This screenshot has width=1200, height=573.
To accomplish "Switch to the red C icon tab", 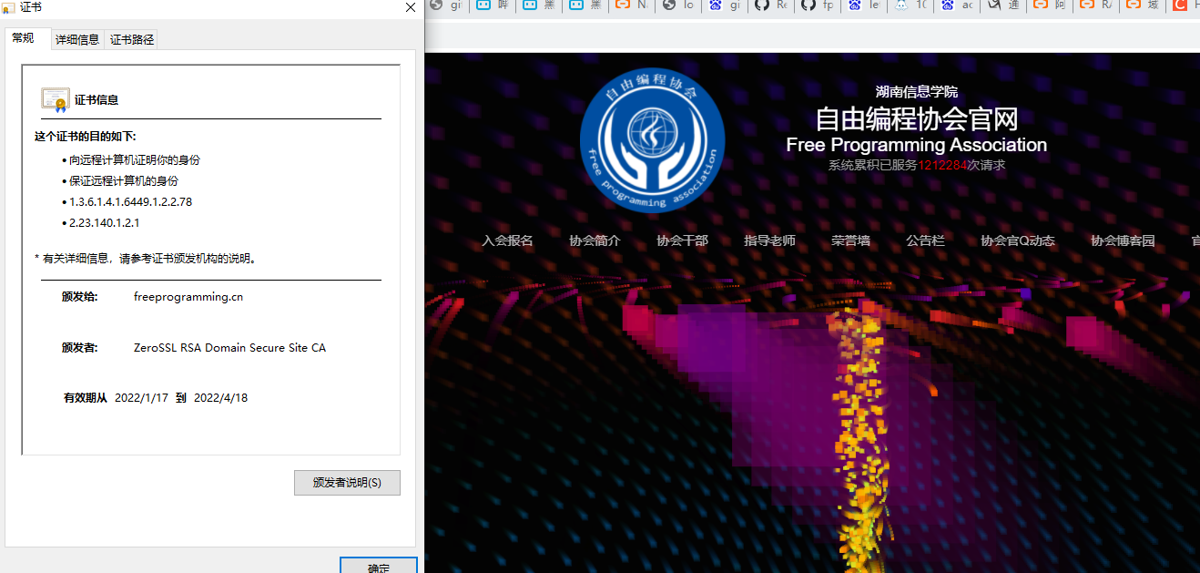I will tap(1185, 5).
